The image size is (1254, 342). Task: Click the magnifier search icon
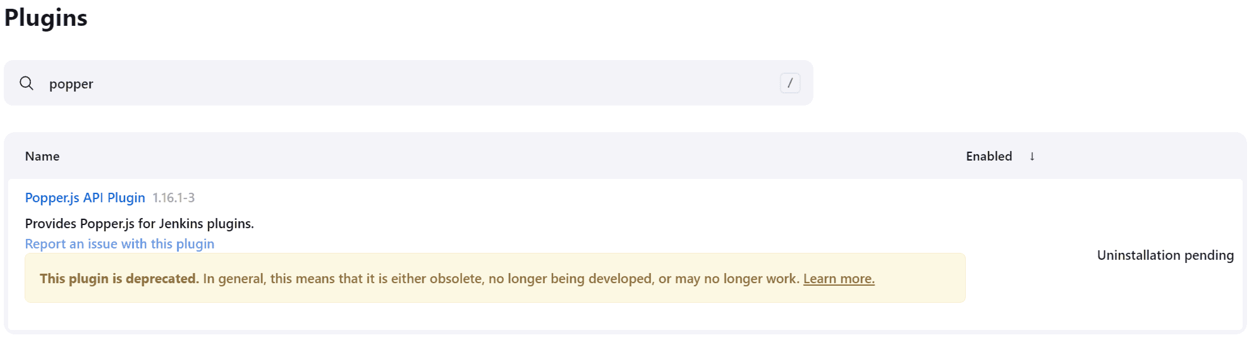[27, 83]
